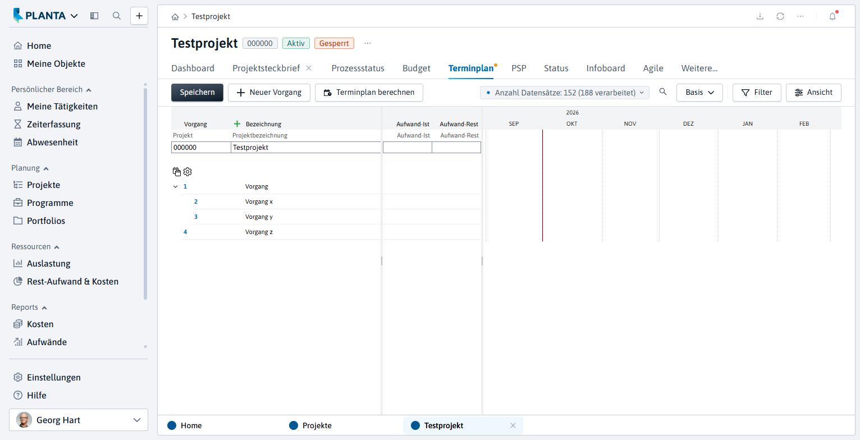Click Terminplan berechnen button
860x440 pixels.
[x=369, y=93]
